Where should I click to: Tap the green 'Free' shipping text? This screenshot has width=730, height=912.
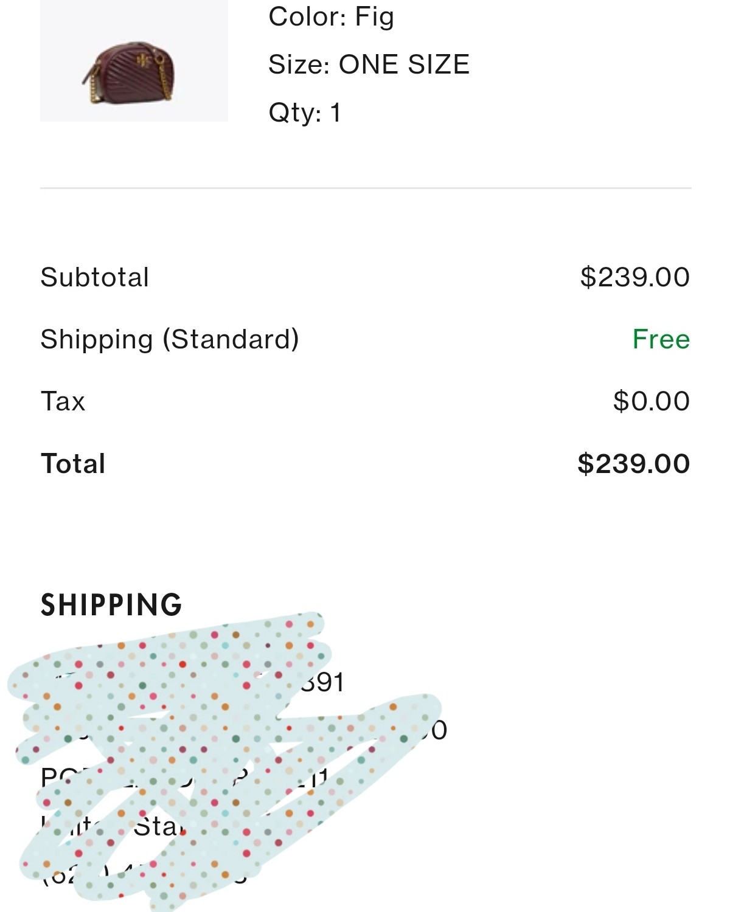click(661, 339)
